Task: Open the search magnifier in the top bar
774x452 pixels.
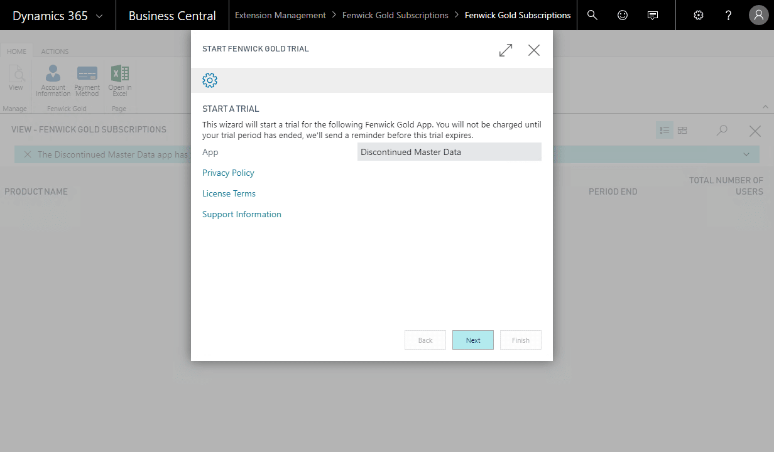Action: click(x=592, y=15)
